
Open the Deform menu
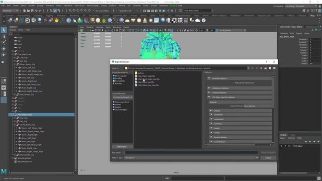pos(122,6)
